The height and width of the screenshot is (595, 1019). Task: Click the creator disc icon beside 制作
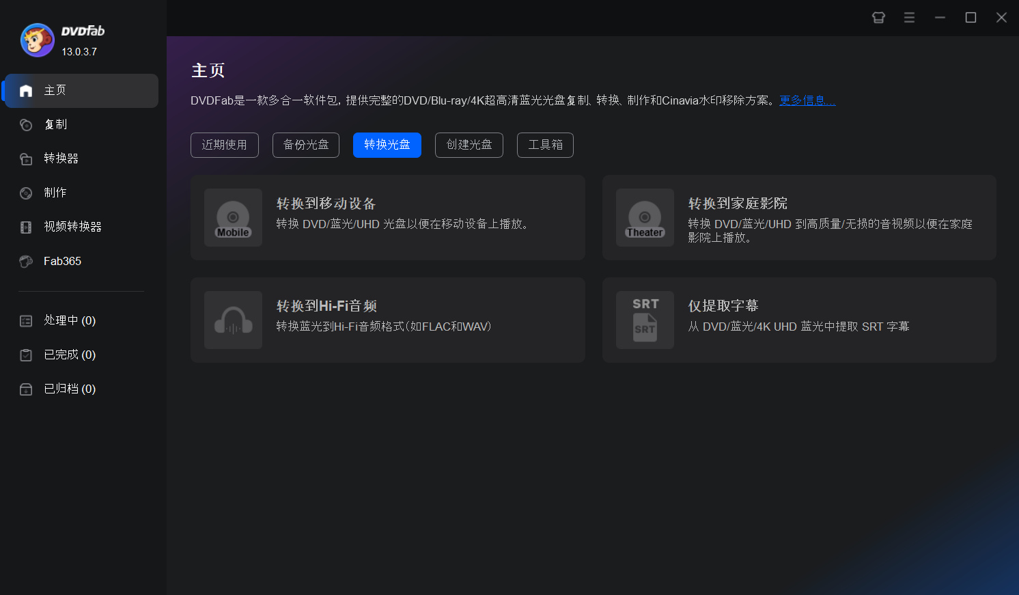pos(26,193)
